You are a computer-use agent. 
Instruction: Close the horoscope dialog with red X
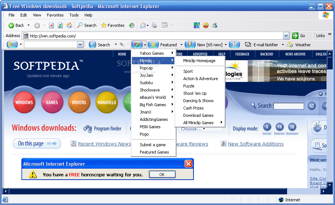coord(188,164)
